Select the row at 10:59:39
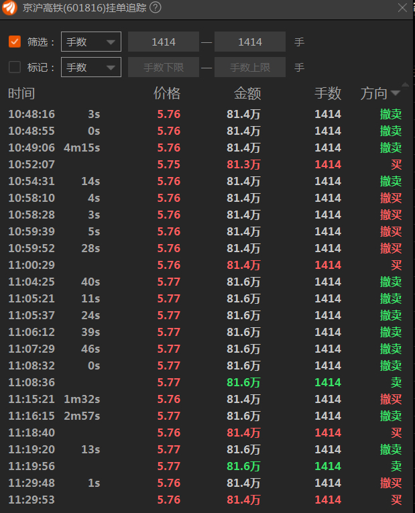This screenshot has width=415, height=513. tap(205, 231)
